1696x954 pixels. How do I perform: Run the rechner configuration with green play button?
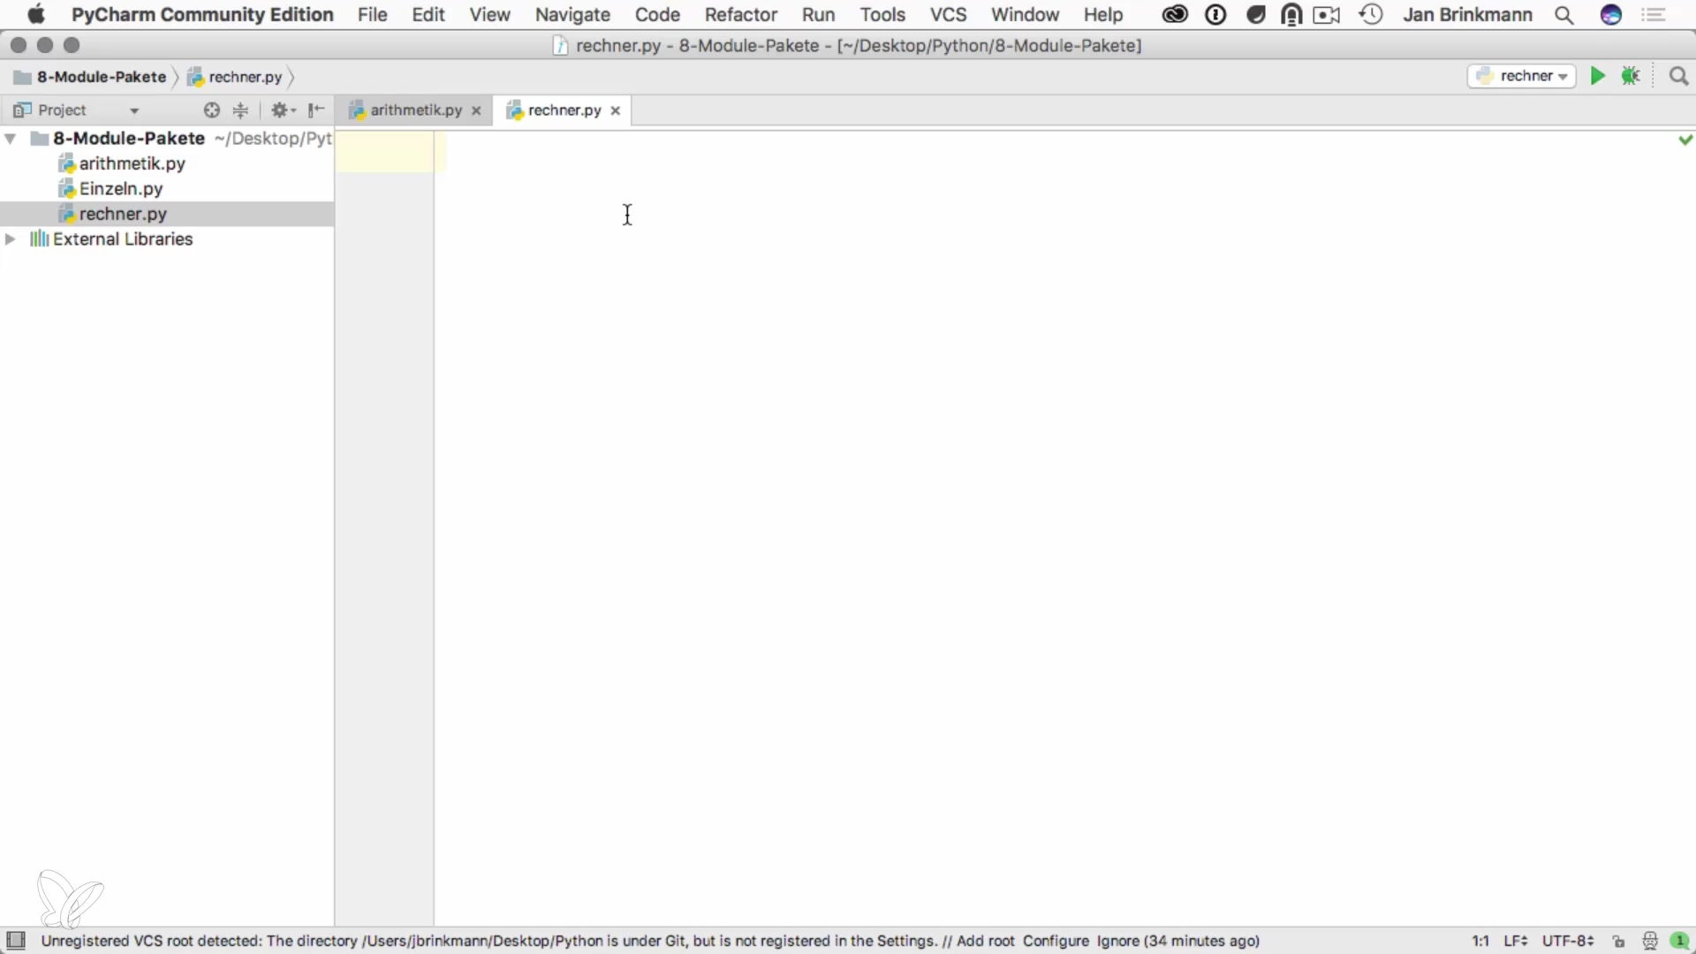[1597, 76]
